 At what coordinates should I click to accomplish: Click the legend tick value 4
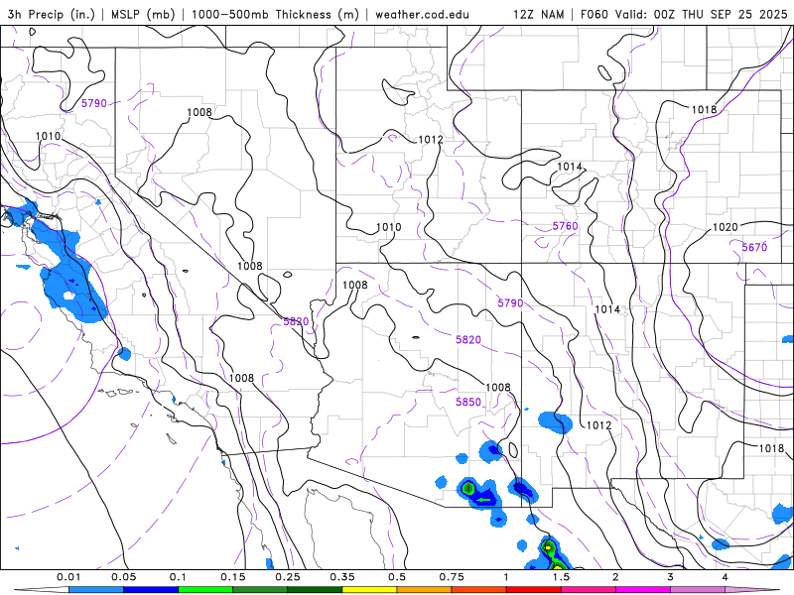click(x=725, y=577)
